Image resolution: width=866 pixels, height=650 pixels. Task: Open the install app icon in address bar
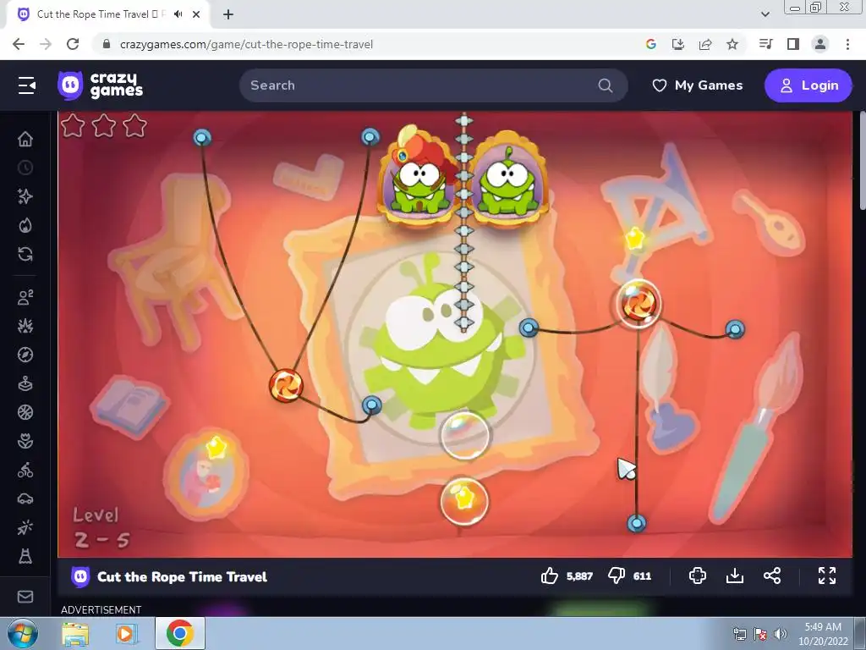tap(678, 44)
